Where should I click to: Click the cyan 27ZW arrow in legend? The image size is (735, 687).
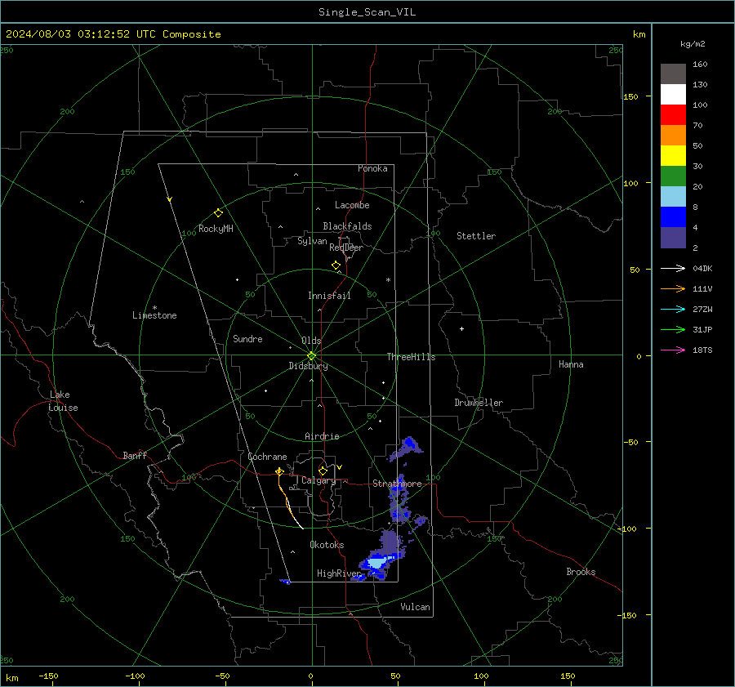pos(673,309)
